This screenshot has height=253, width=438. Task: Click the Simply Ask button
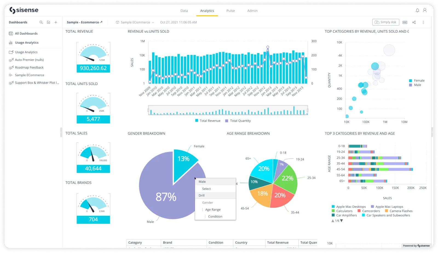coord(386,22)
